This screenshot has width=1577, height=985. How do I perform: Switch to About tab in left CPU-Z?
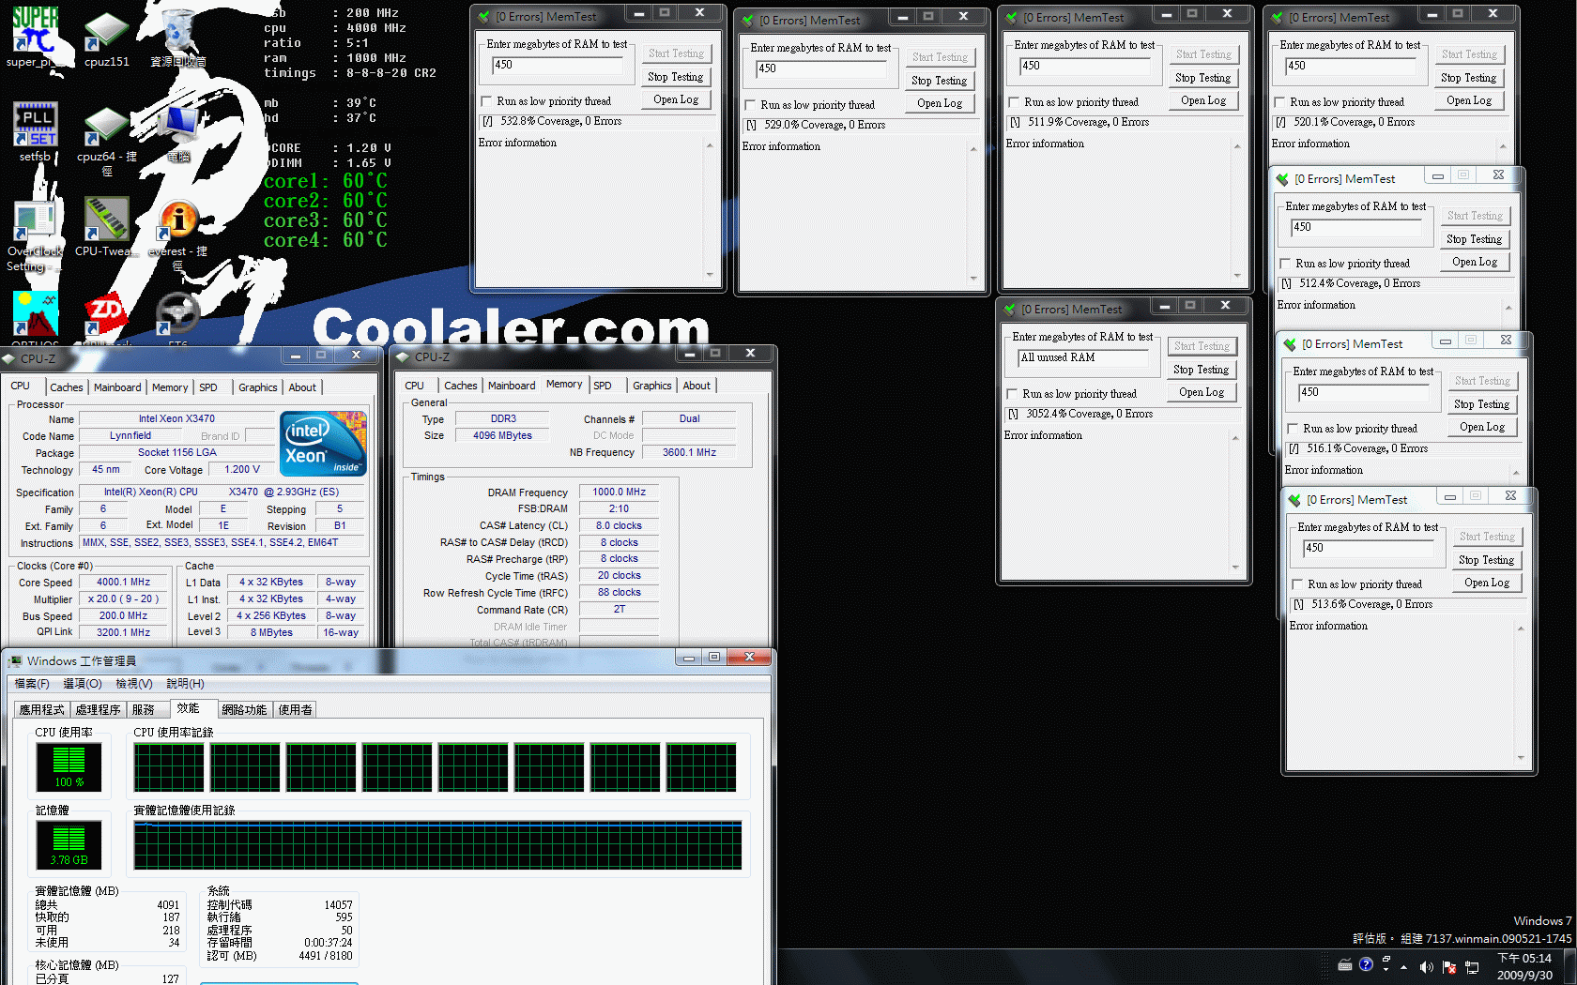coord(302,387)
